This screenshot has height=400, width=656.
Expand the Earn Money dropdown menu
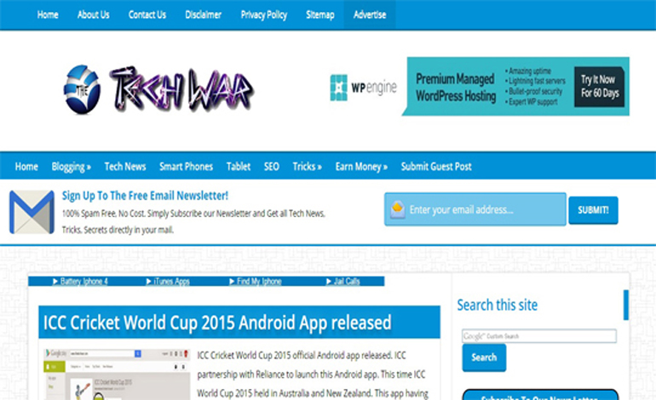point(361,167)
